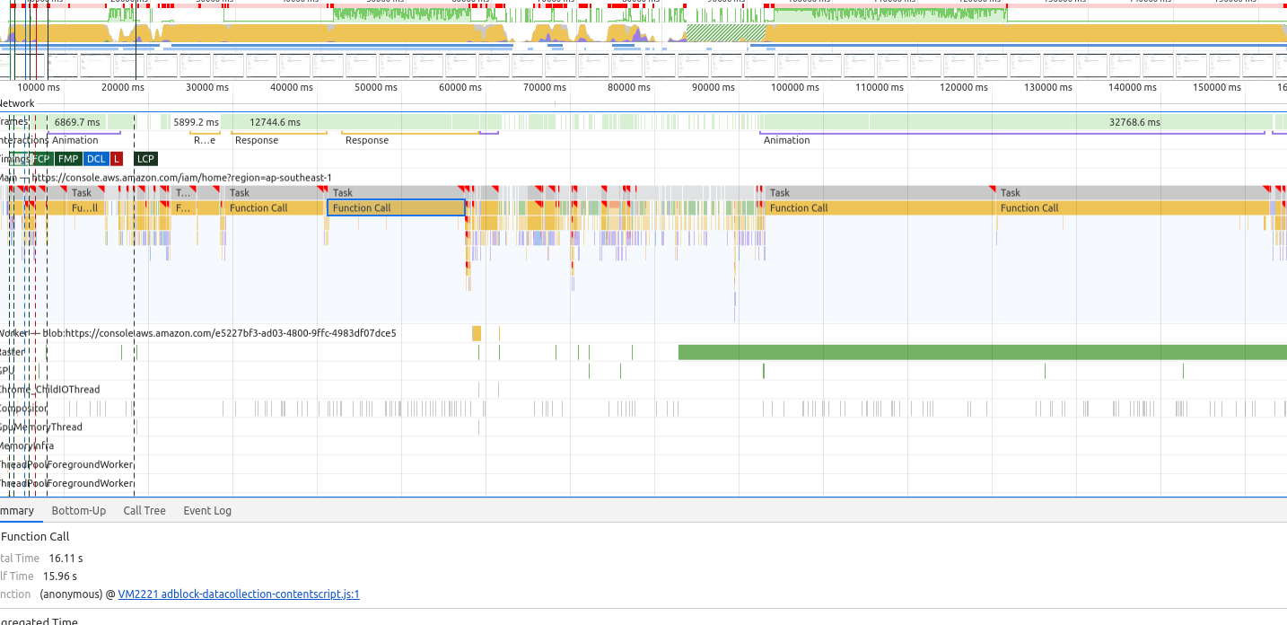Select the truncated T… task block
Screen dimensions: 1287x625
coord(182,192)
